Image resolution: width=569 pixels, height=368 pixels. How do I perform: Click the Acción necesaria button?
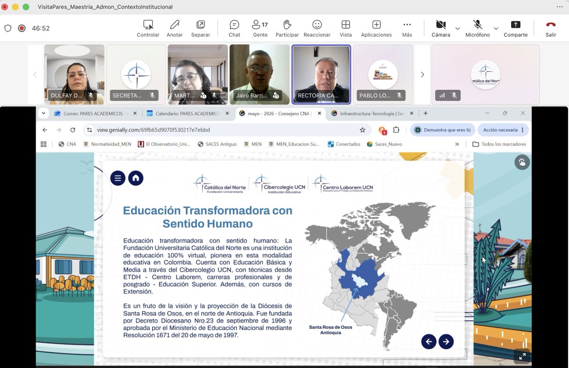503,130
